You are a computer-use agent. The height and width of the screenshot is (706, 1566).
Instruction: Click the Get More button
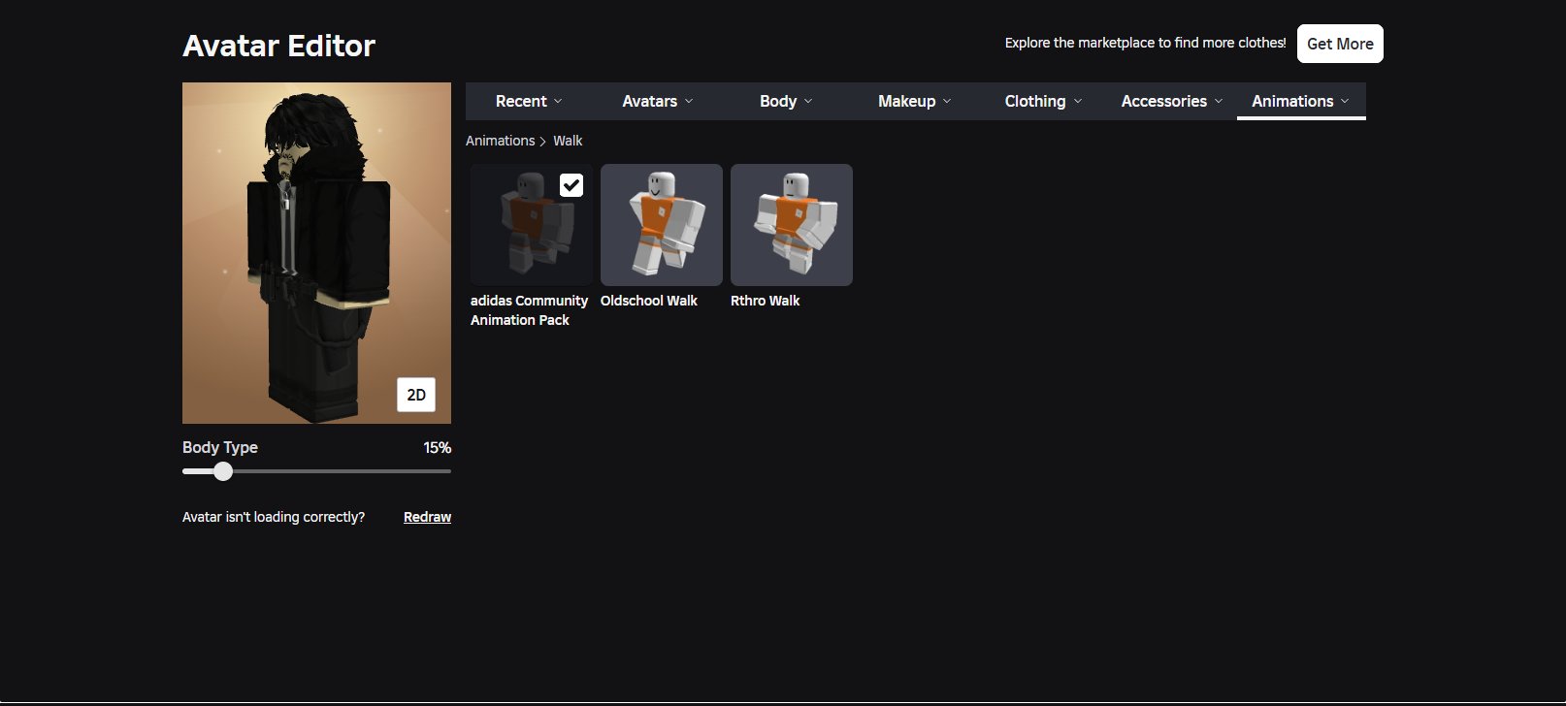(x=1340, y=44)
